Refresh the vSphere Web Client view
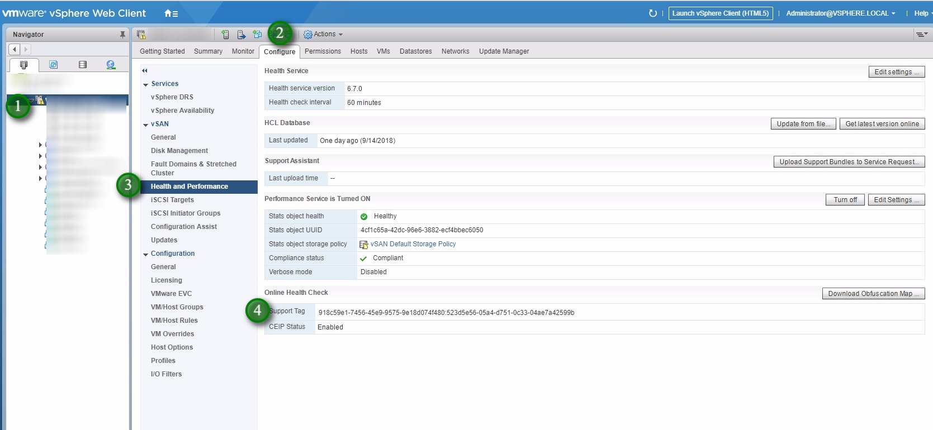The image size is (933, 430). coord(652,13)
